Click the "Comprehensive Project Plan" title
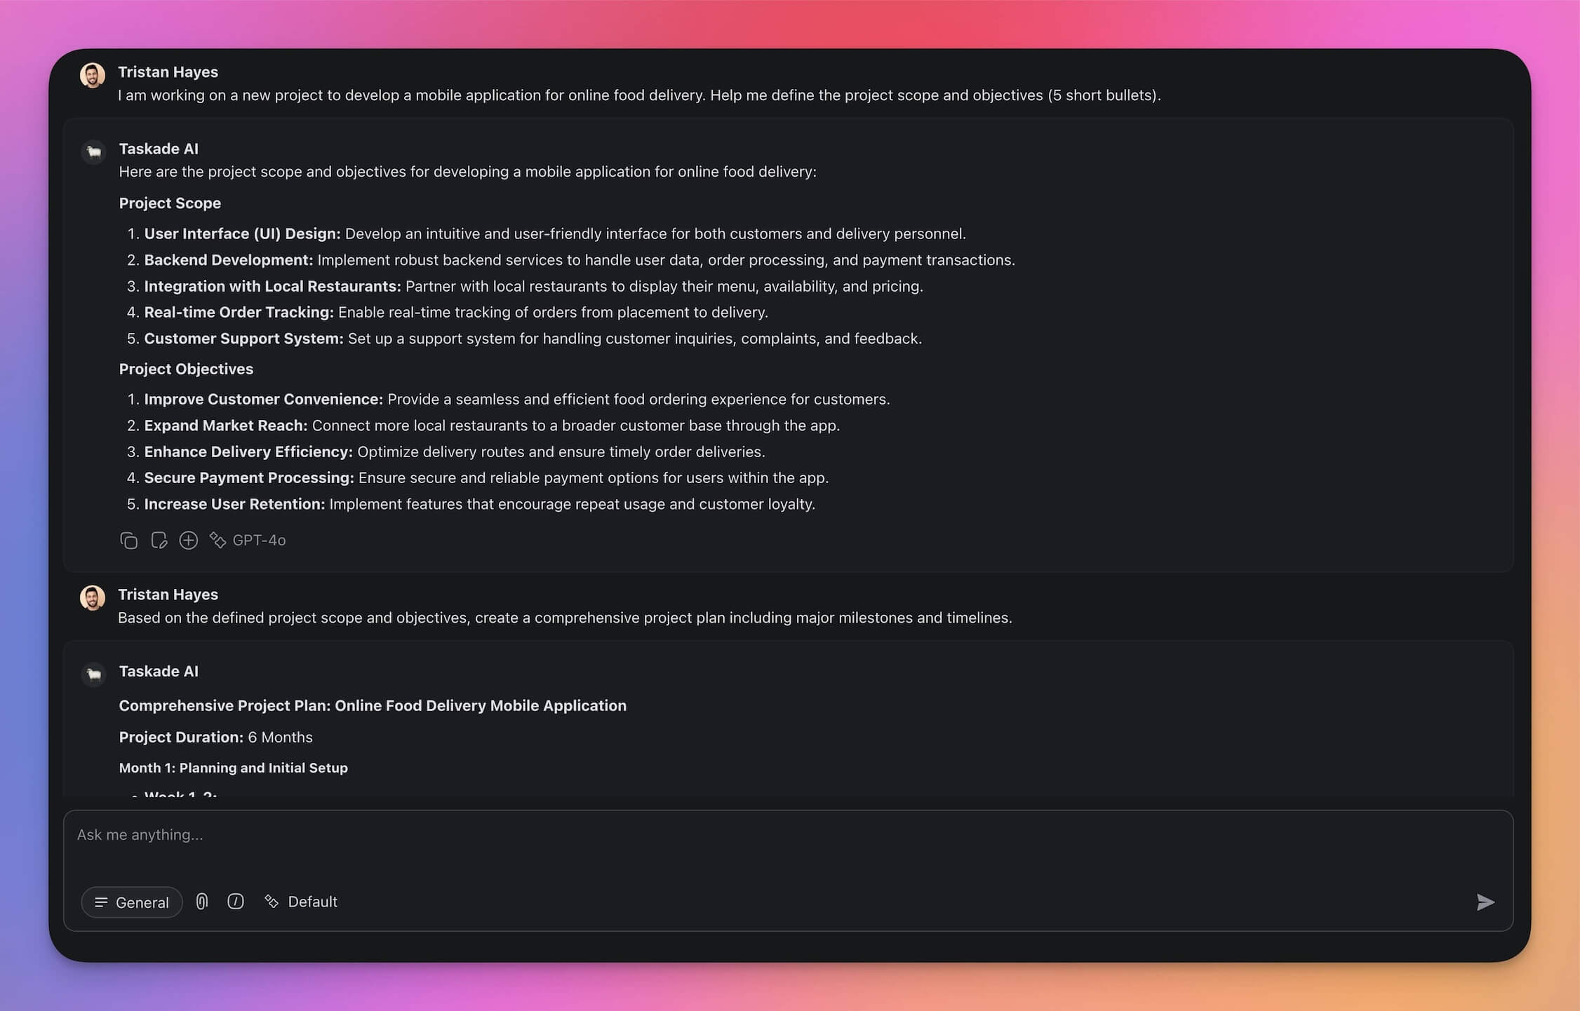This screenshot has width=1580, height=1011. pyautogui.click(x=373, y=706)
